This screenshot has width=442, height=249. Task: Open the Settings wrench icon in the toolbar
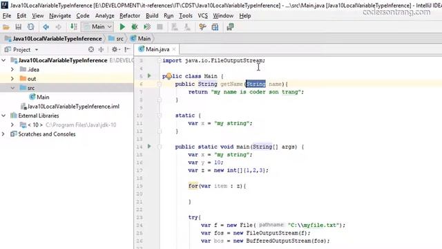(x=202, y=27)
